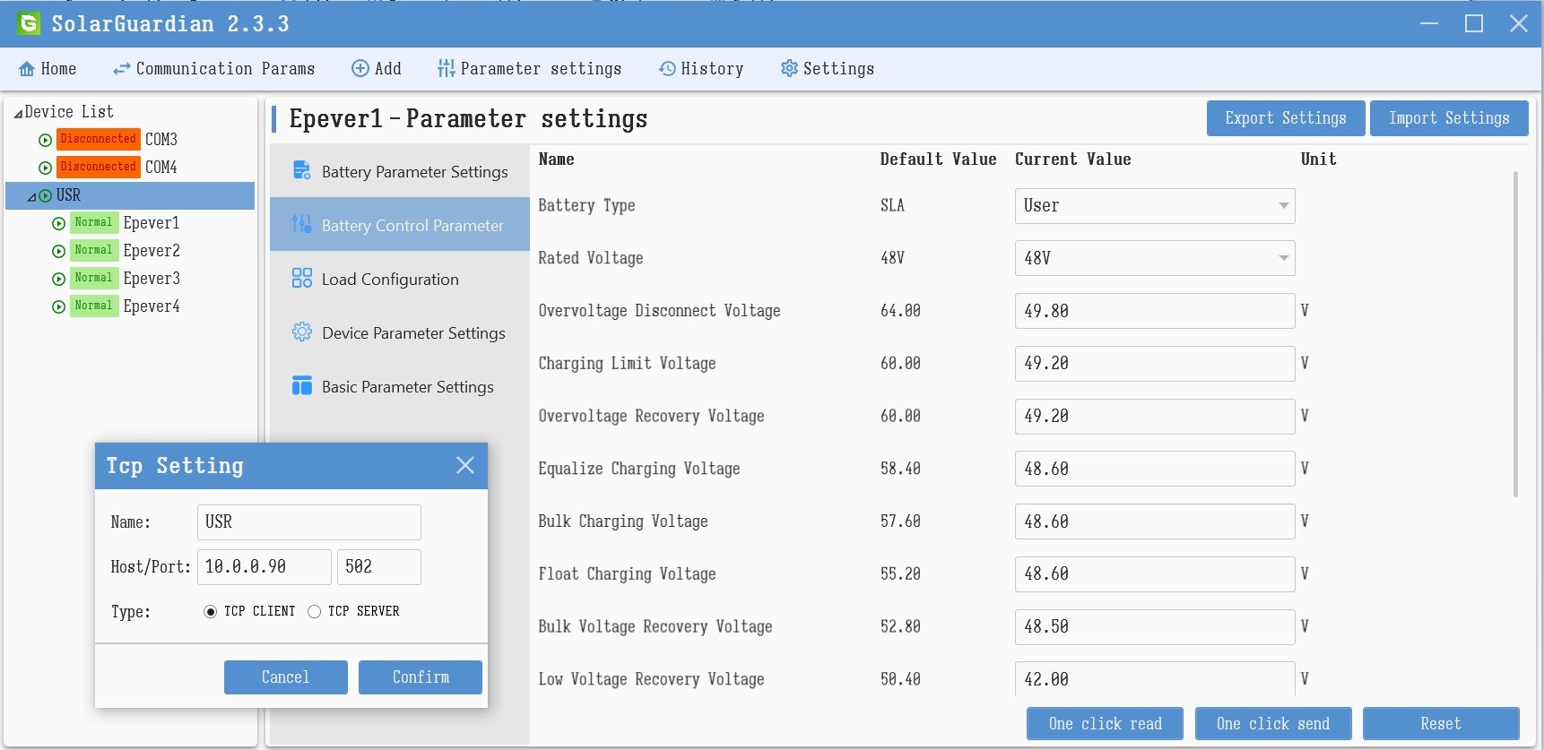Viewport: 1544px width, 750px height.
Task: Open the Parameter settings menu
Action: 529,69
